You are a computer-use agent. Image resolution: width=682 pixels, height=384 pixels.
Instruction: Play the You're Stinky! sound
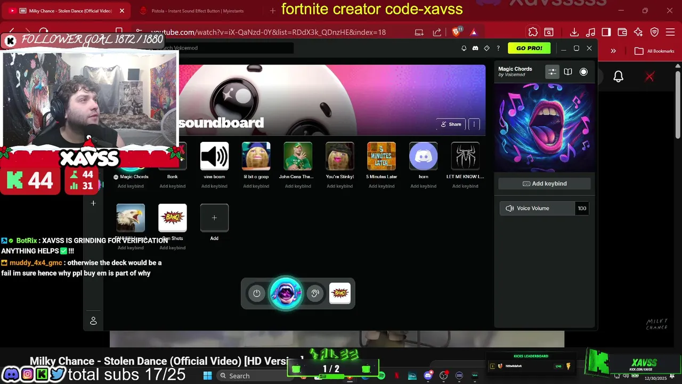point(340,156)
